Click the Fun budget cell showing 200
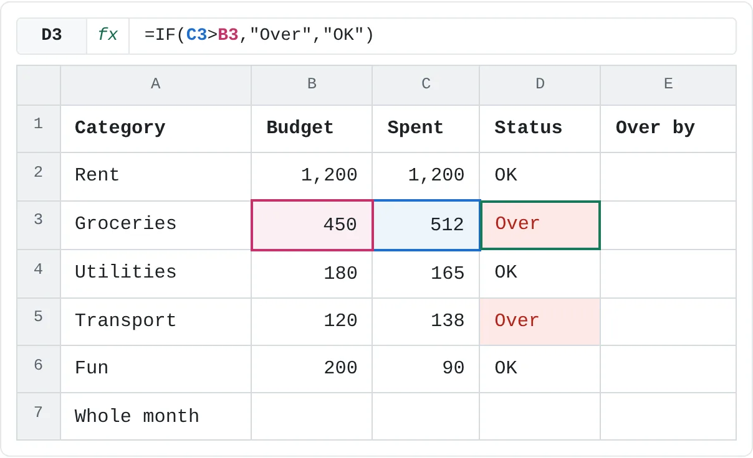The width and height of the screenshot is (753, 458). pos(312,368)
